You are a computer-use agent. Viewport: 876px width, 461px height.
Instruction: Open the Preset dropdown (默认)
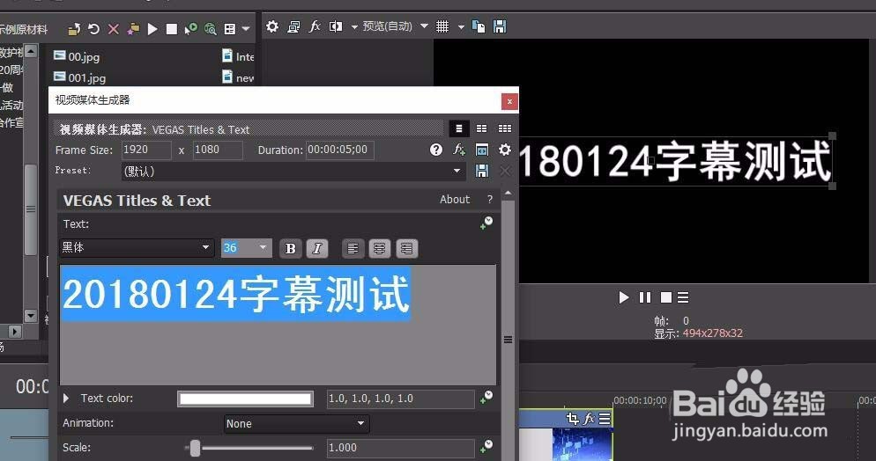pyautogui.click(x=293, y=172)
